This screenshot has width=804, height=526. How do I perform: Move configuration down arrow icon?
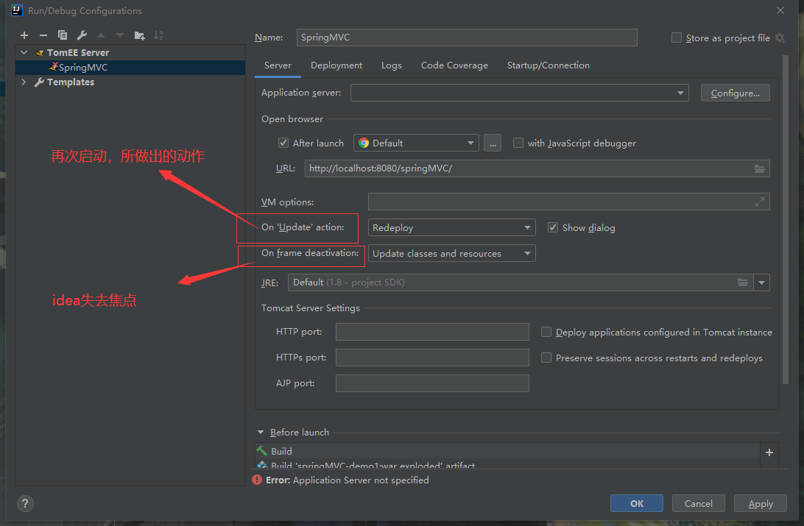[120, 35]
